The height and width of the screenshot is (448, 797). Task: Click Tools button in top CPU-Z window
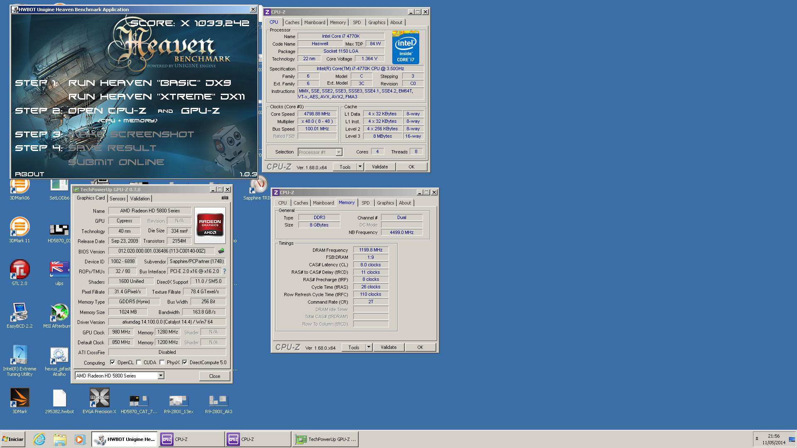(345, 167)
